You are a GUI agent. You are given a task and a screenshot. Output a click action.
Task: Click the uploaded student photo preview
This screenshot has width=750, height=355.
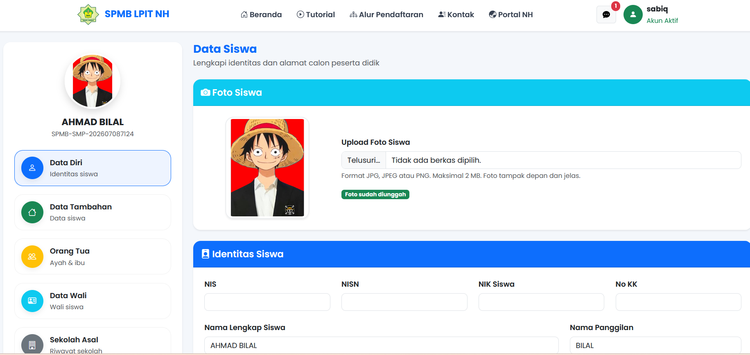pos(267,168)
